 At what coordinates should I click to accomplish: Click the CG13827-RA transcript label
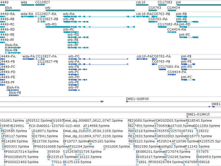46,14
